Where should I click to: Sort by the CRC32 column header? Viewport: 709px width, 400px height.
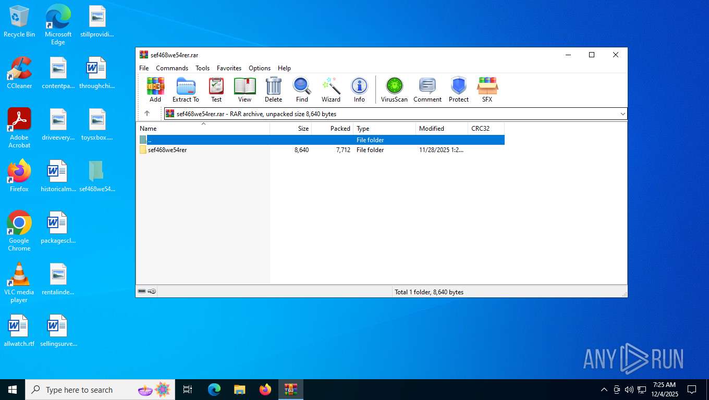pyautogui.click(x=486, y=129)
